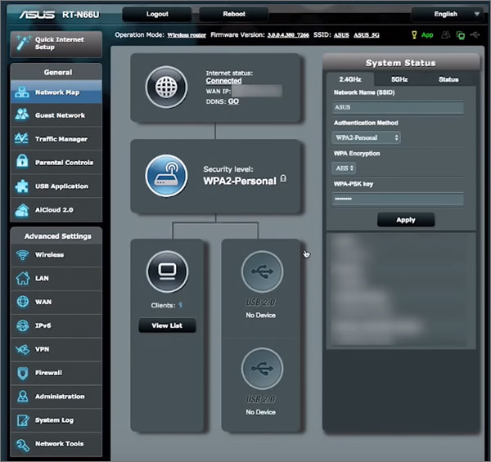Switch to the 5GHz tab
491x462 pixels.
pyautogui.click(x=399, y=79)
